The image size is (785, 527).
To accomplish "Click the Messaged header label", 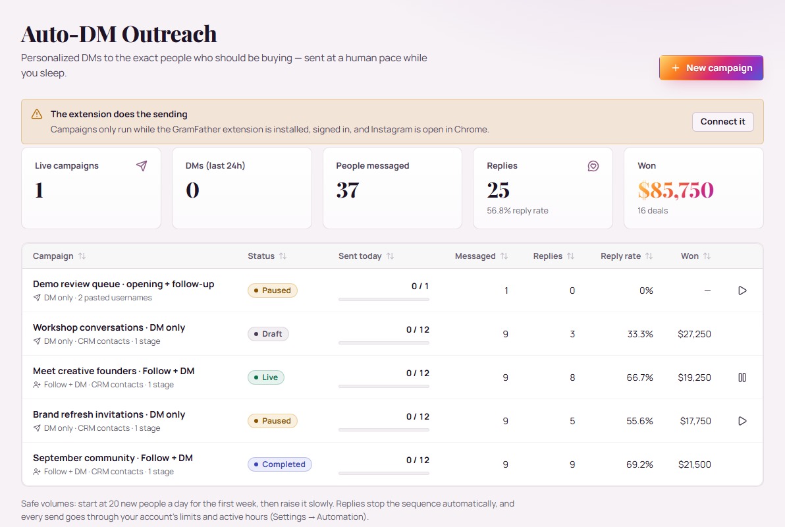I will click(475, 256).
